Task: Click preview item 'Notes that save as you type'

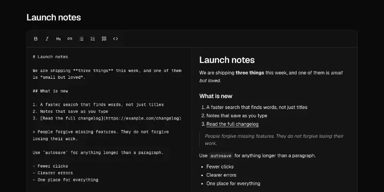Action: pyautogui.click(x=237, y=116)
